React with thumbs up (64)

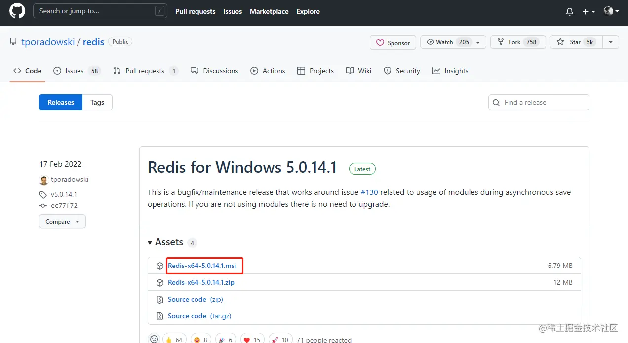point(174,339)
